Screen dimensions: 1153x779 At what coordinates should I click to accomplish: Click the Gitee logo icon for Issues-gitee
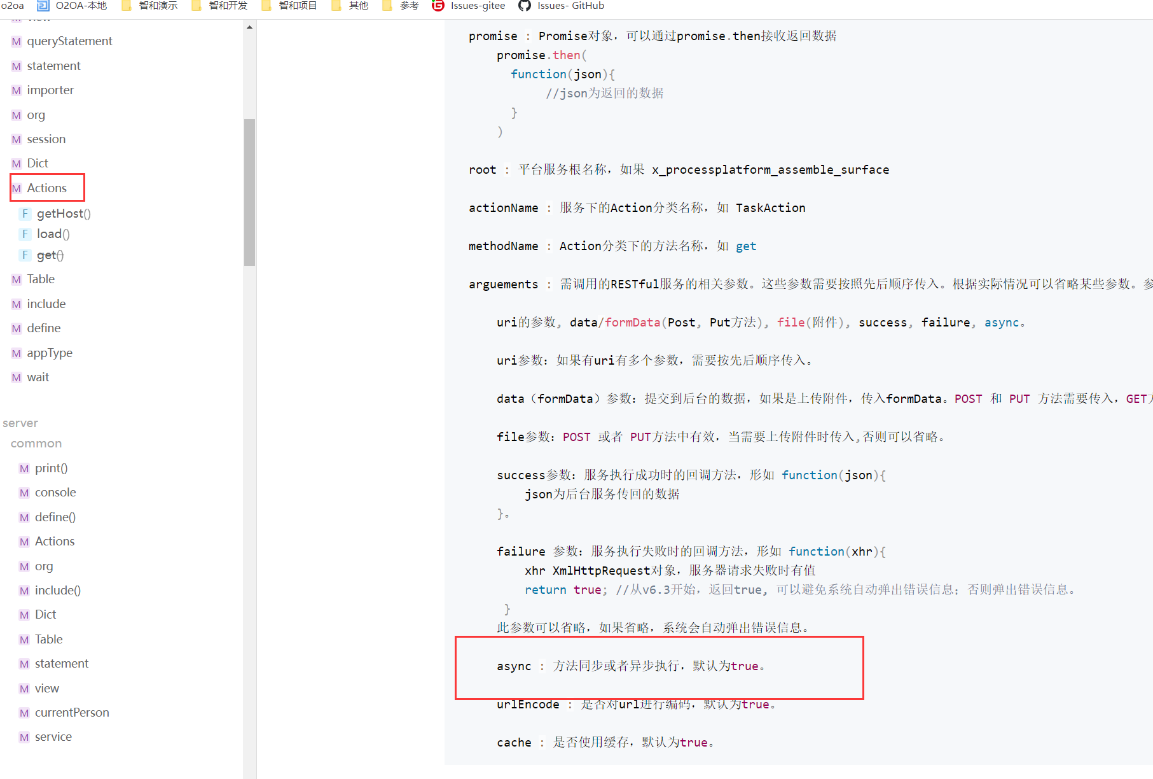438,6
